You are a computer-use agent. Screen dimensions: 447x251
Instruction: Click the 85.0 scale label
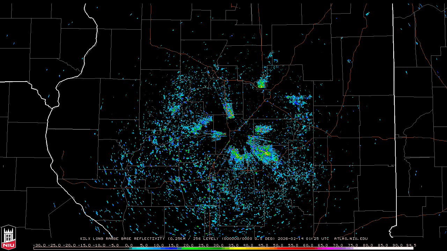point(383,245)
